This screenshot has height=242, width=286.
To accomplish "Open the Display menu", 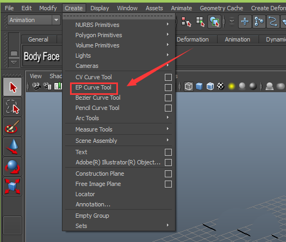I will click(x=100, y=8).
